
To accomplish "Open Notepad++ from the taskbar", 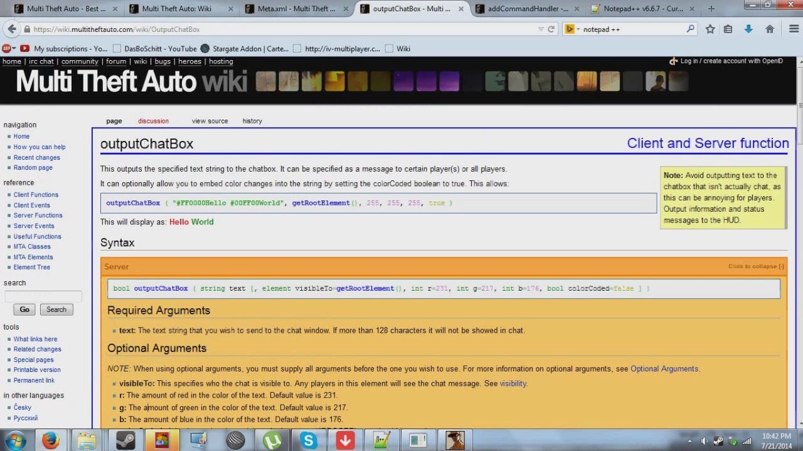I will point(382,440).
